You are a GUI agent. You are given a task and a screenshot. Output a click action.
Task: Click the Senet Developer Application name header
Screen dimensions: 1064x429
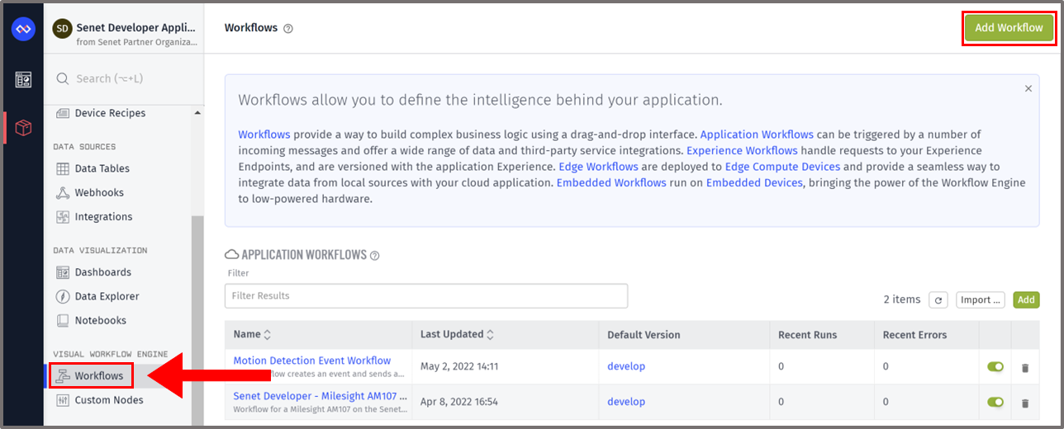[136, 27]
